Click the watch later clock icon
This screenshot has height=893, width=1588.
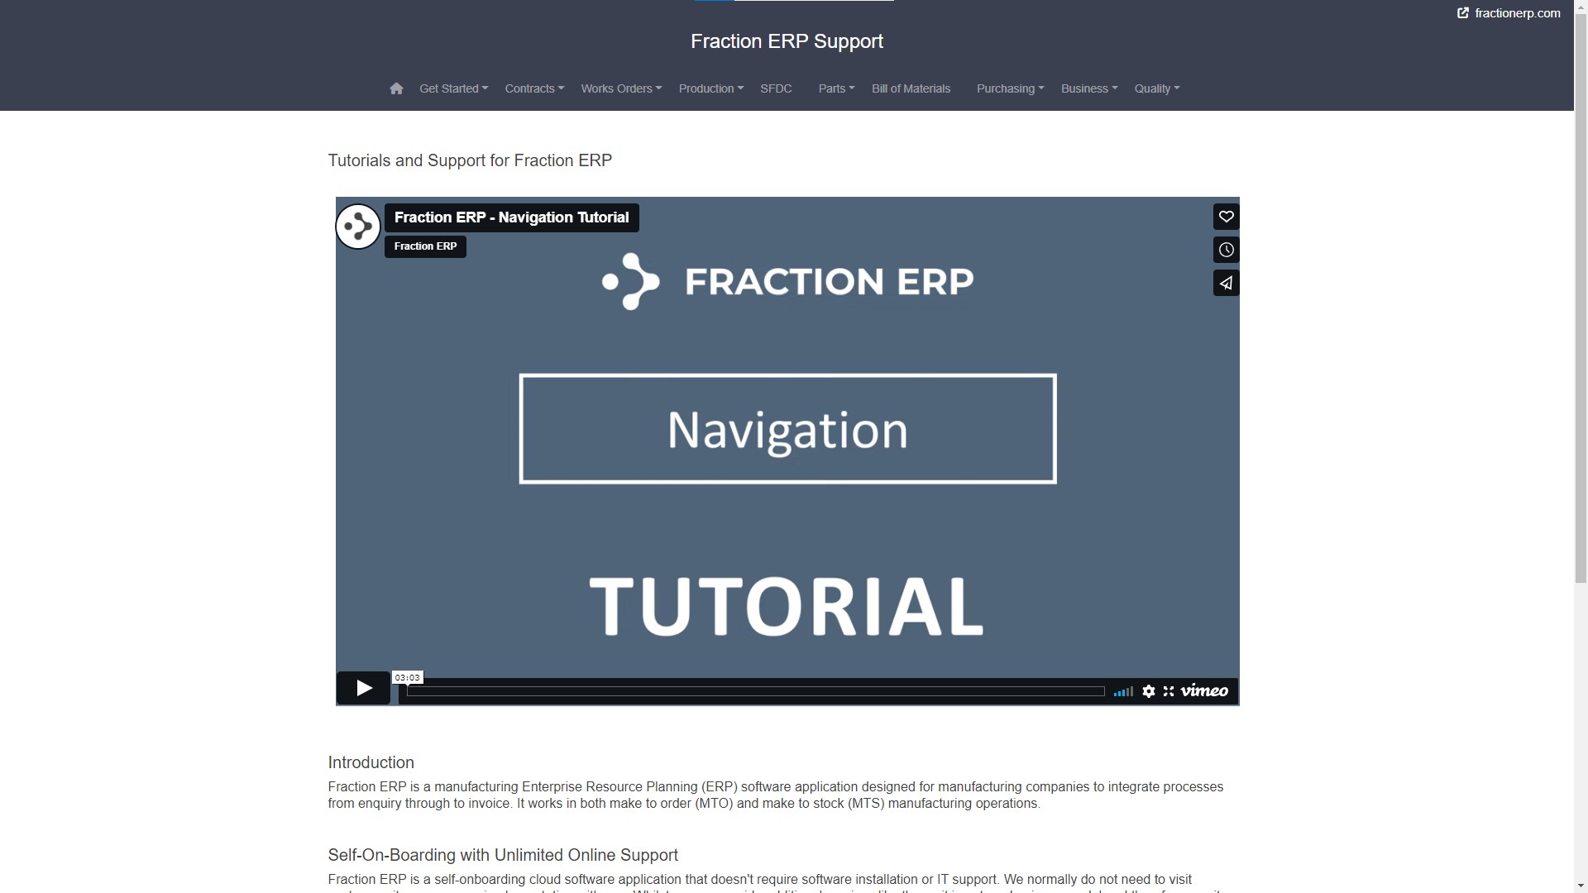click(1226, 250)
